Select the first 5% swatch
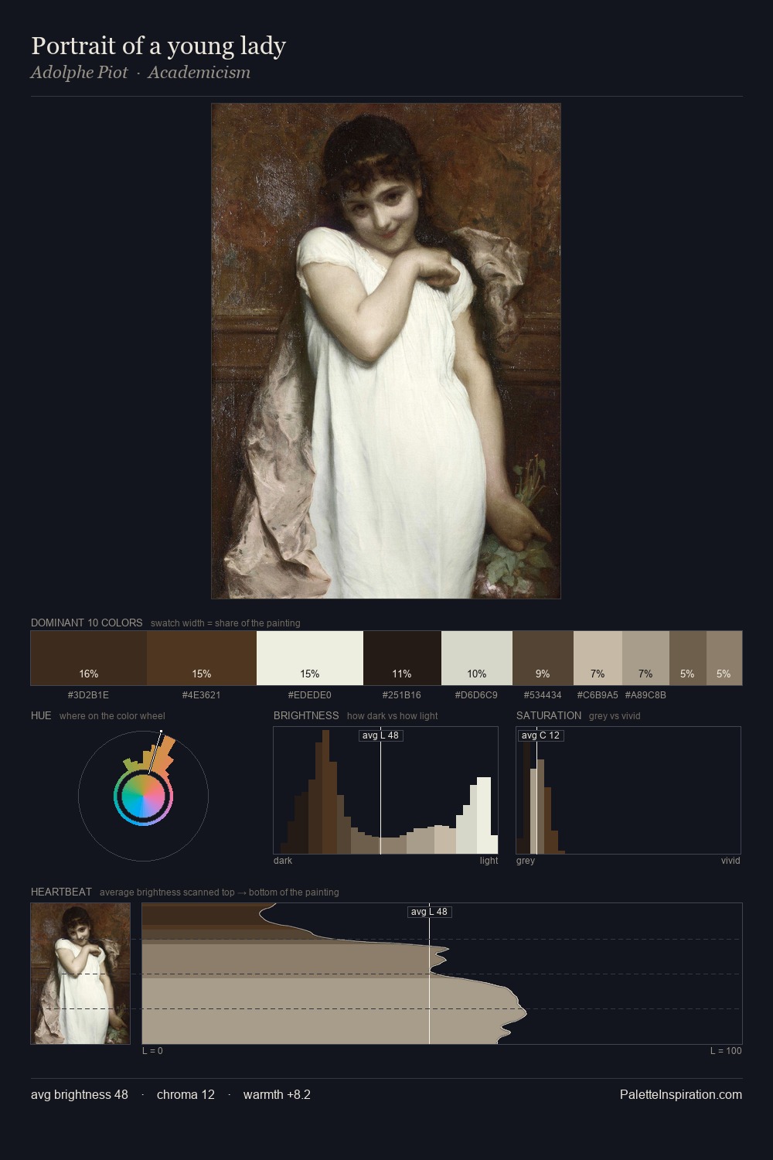Image resolution: width=773 pixels, height=1160 pixels. pos(687,658)
